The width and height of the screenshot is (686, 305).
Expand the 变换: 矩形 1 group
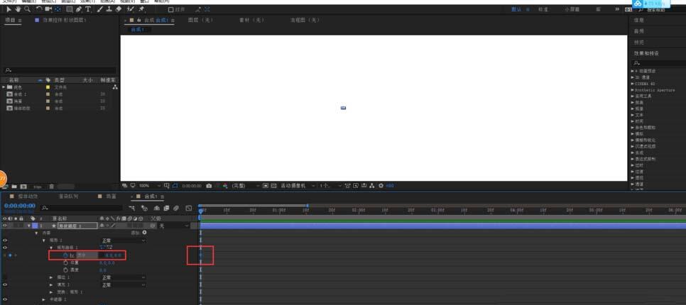click(51, 292)
